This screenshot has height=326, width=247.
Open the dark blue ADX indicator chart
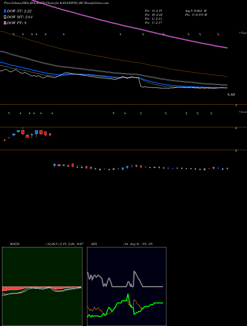tap(126, 286)
